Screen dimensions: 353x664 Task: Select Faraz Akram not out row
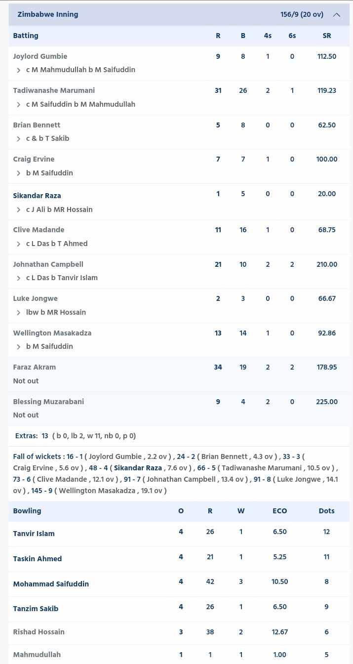click(179, 374)
